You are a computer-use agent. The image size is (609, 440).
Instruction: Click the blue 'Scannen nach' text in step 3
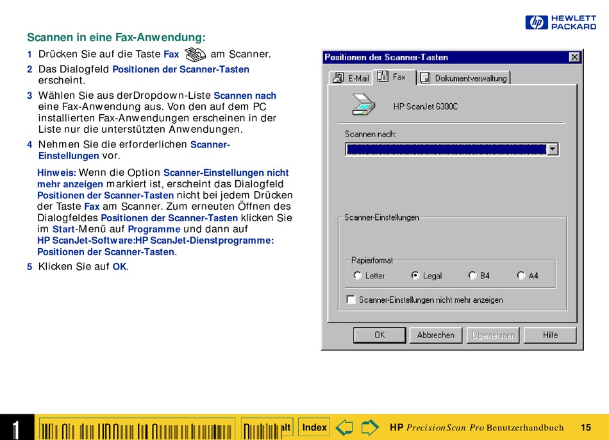pos(245,96)
